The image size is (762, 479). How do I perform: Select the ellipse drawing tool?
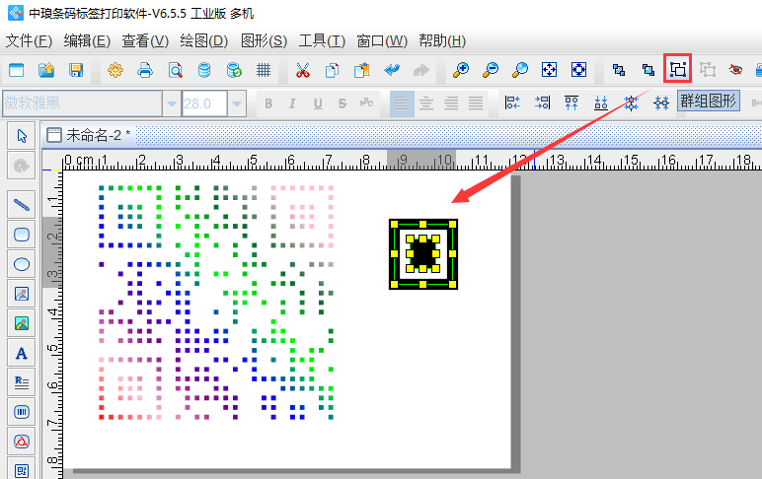(22, 264)
